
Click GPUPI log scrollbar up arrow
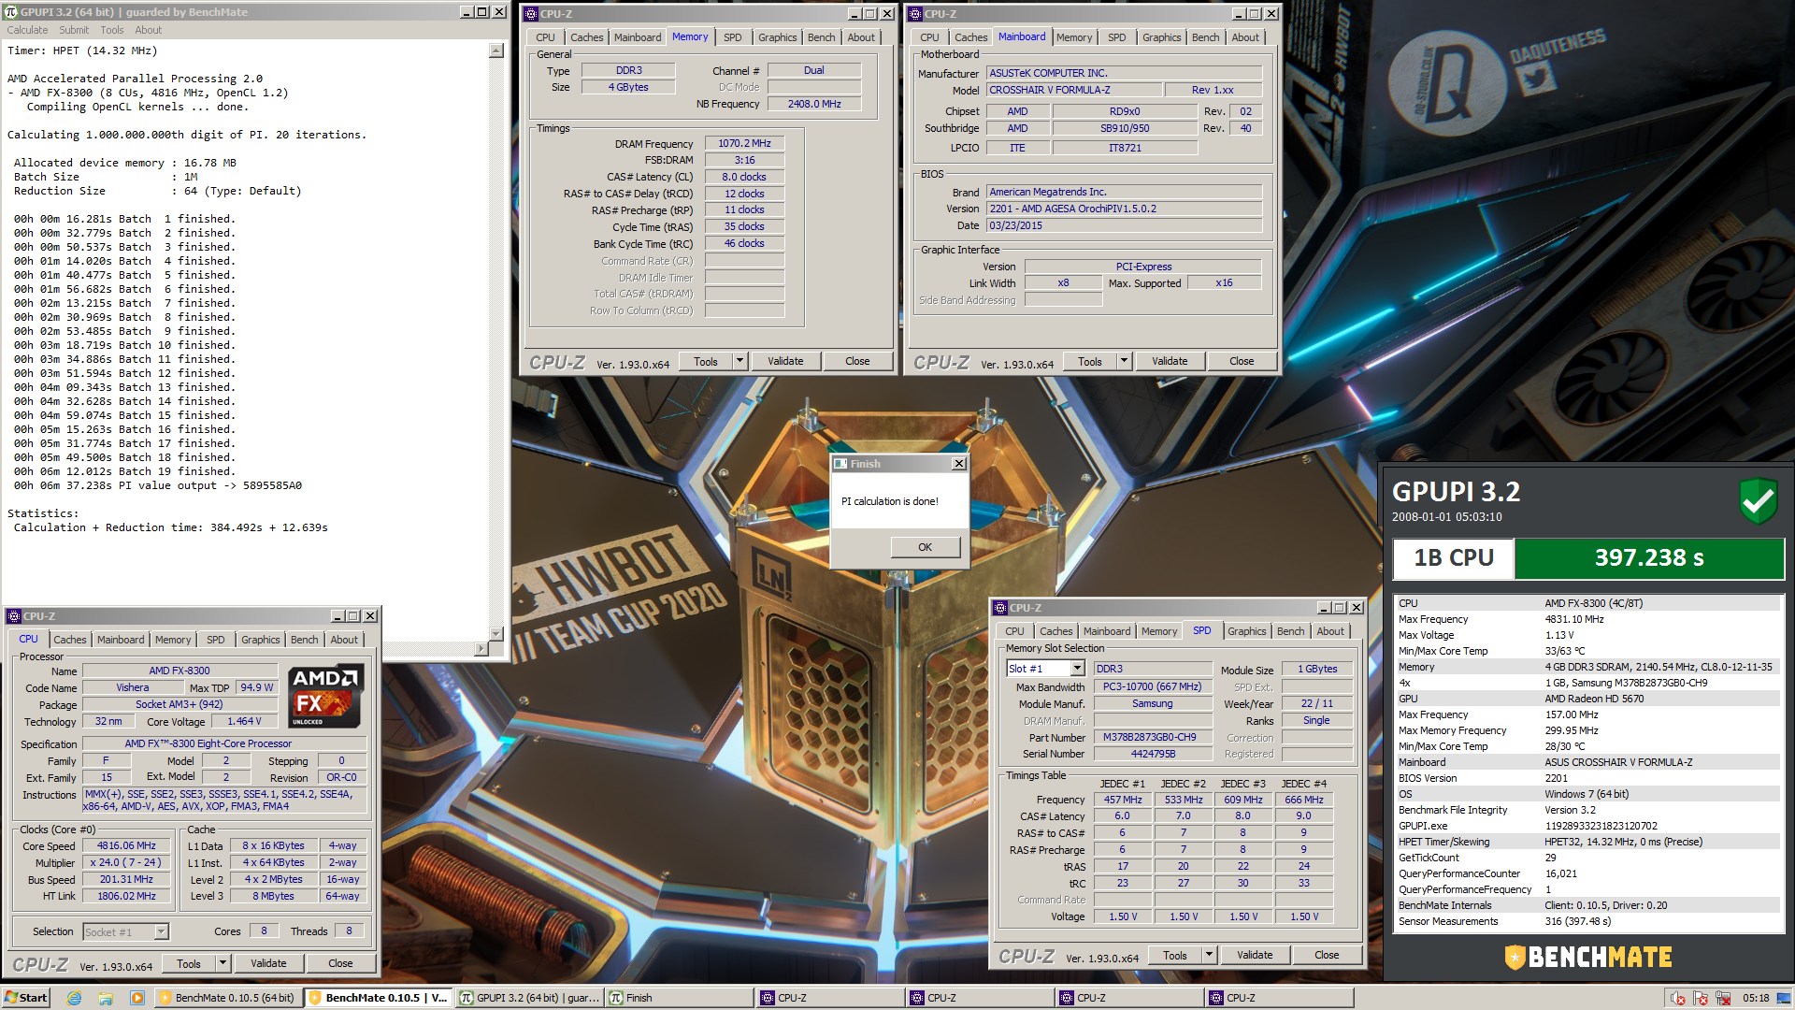[x=496, y=51]
